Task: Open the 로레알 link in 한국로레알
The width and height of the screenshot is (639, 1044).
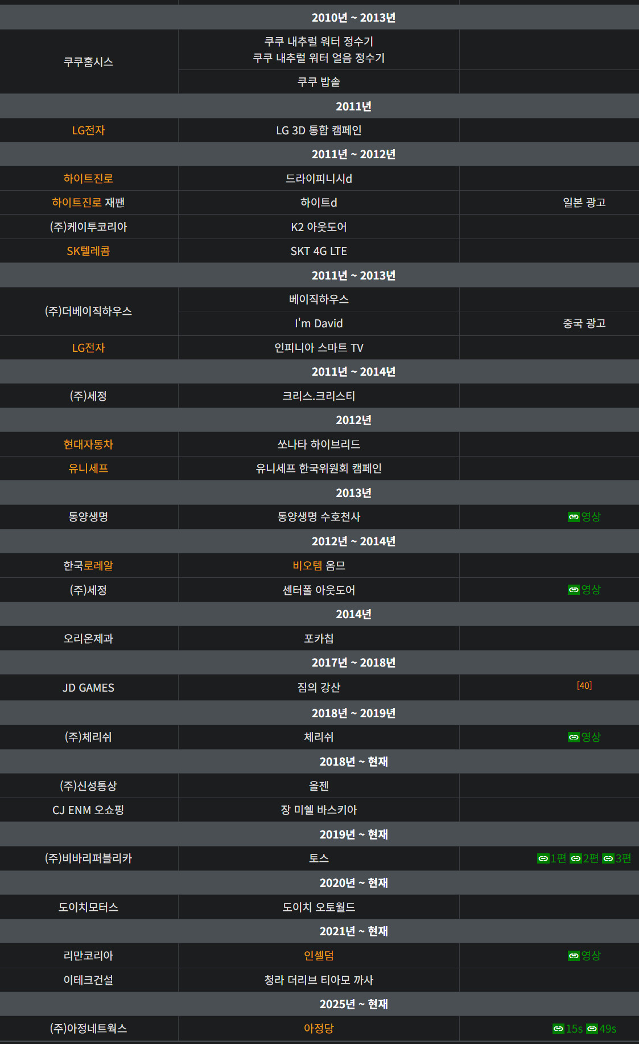Action: [x=98, y=566]
